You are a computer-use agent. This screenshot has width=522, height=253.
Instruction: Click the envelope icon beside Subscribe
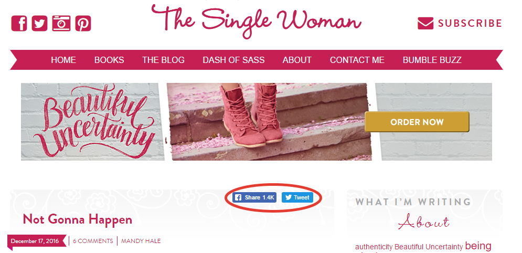[x=425, y=23]
